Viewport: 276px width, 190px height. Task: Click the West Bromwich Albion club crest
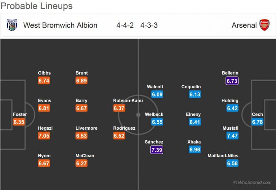pos(12,25)
